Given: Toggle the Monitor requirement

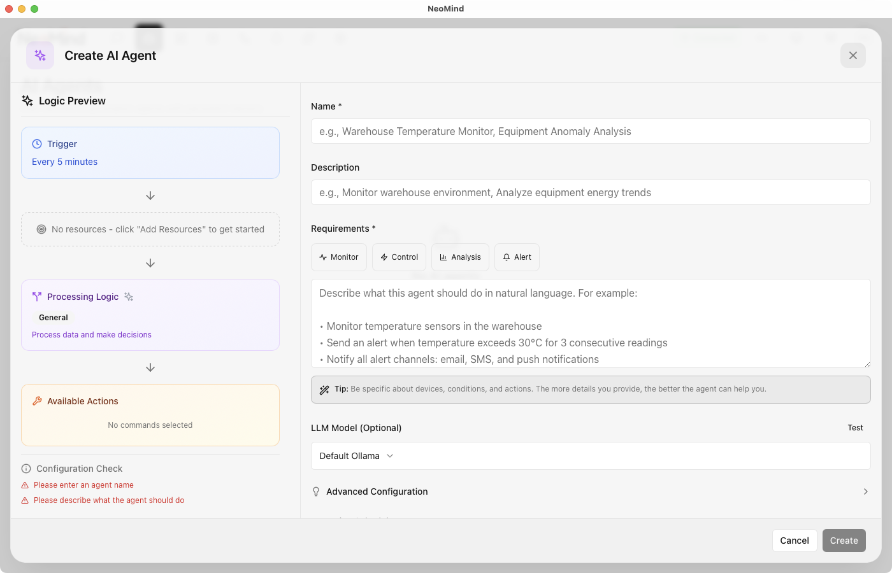Looking at the screenshot, I should tap(339, 257).
